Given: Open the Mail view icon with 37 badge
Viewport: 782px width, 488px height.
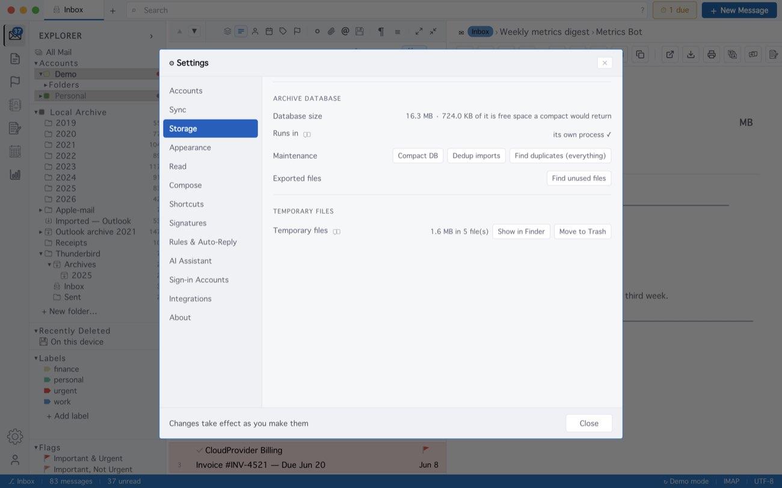Looking at the screenshot, I should pos(15,35).
